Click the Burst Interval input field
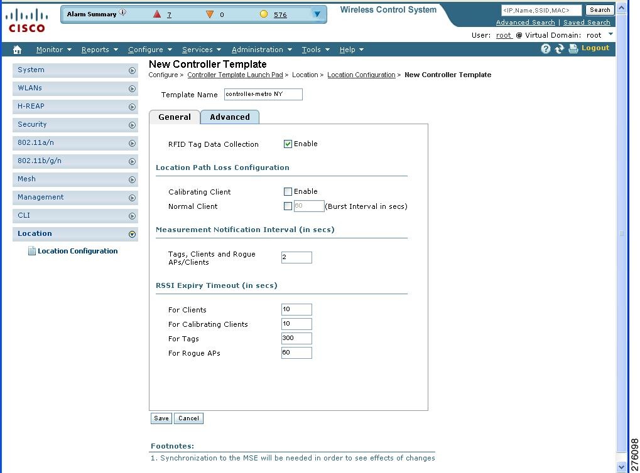This screenshot has height=473, width=640. click(308, 206)
